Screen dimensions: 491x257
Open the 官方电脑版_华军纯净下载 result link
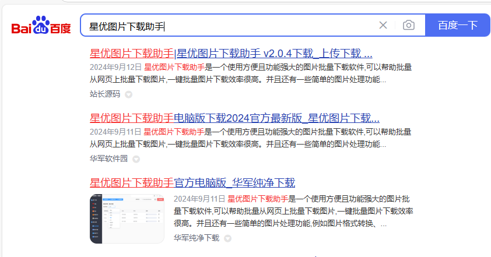click(x=192, y=182)
